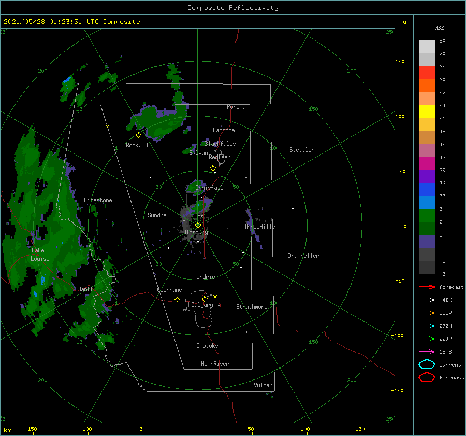
Task: Click the yellow diamond marker beside RockyMH
Action: point(138,135)
